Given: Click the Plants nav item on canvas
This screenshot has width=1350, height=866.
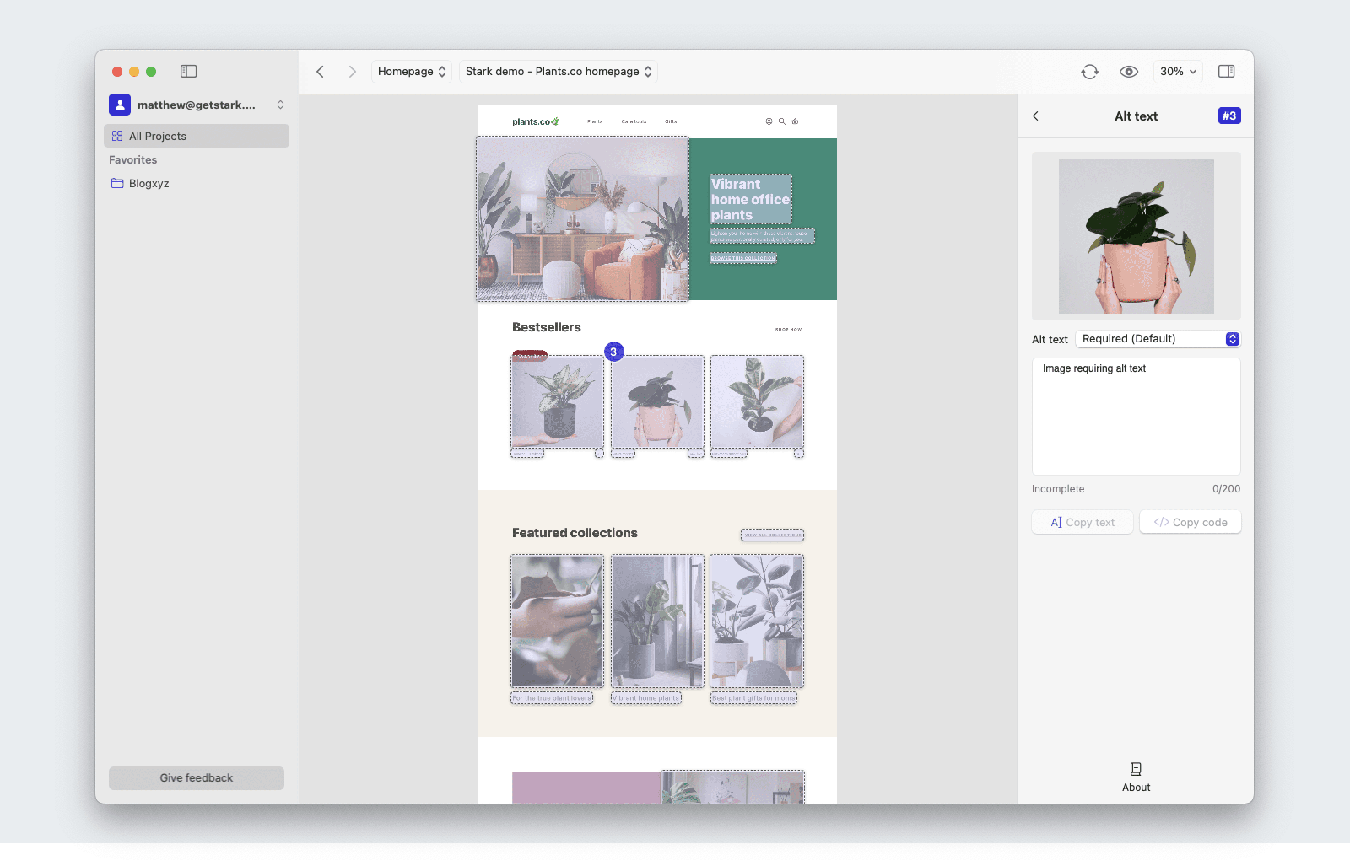Looking at the screenshot, I should (x=594, y=121).
